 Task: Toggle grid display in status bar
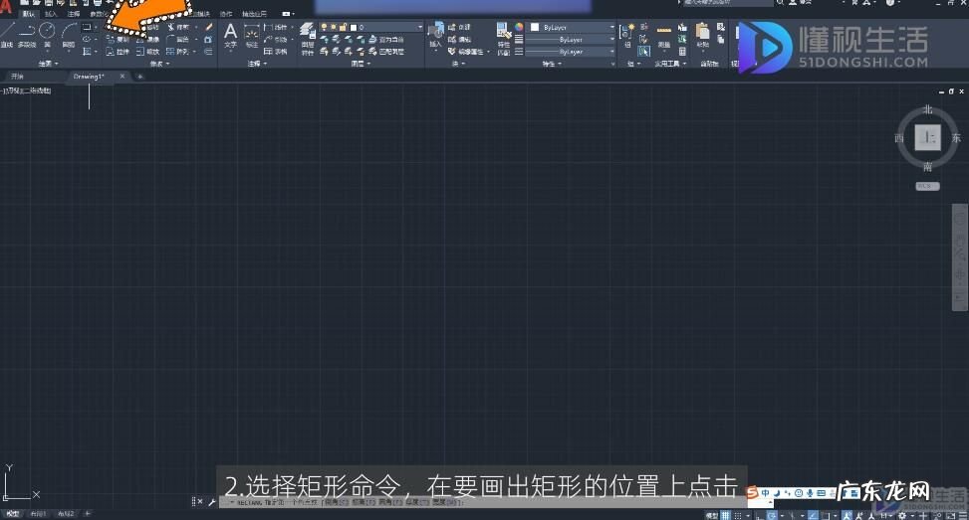[x=726, y=515]
